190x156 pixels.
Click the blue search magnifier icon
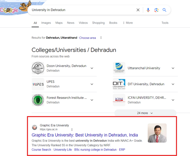coord(165,10)
